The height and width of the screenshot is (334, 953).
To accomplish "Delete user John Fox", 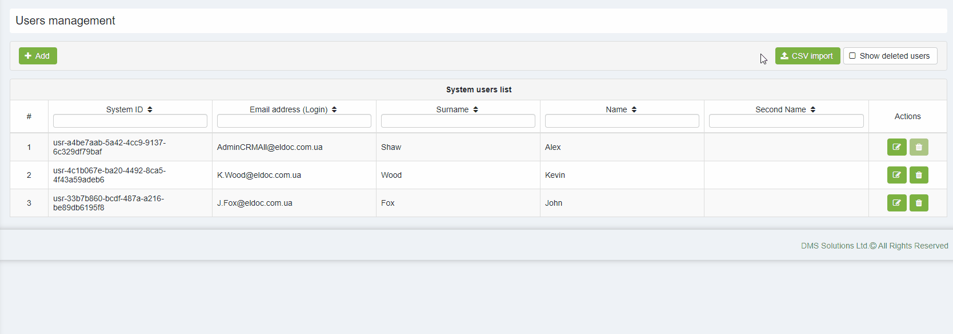I will pyautogui.click(x=919, y=203).
